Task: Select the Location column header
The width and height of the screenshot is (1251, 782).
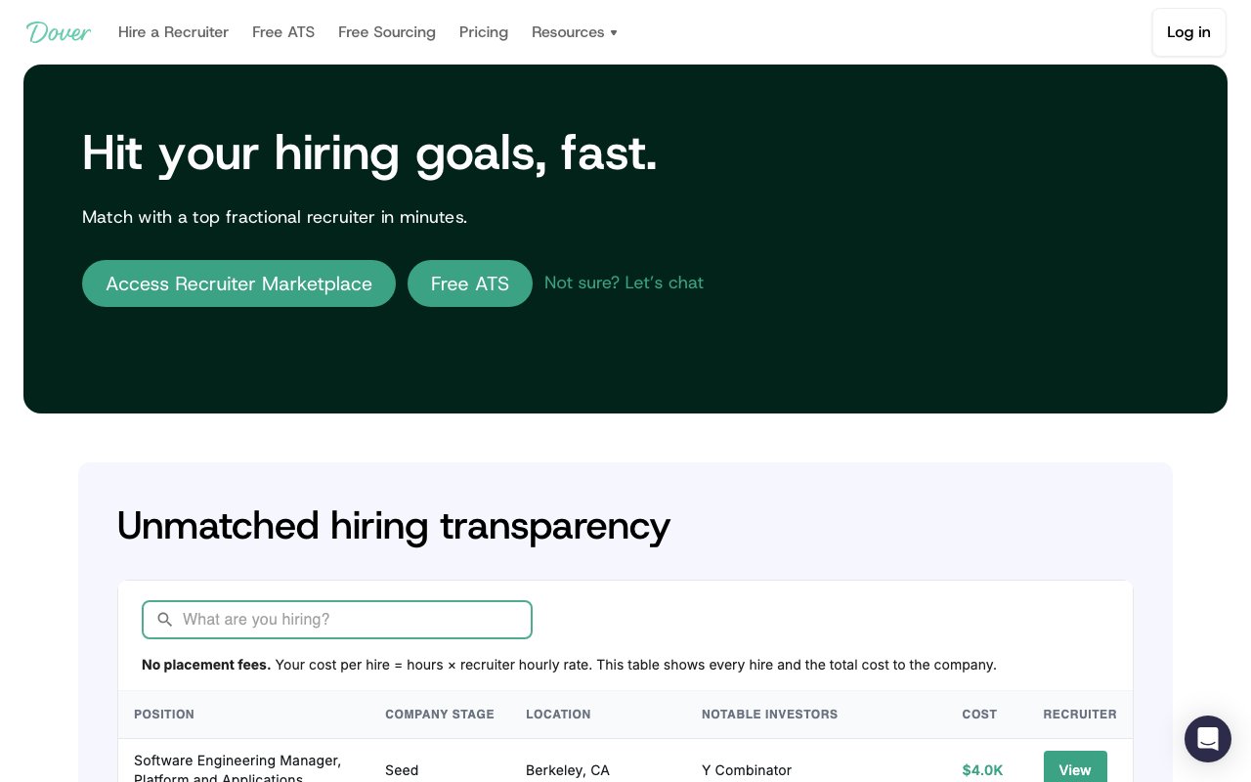Action: tap(558, 715)
